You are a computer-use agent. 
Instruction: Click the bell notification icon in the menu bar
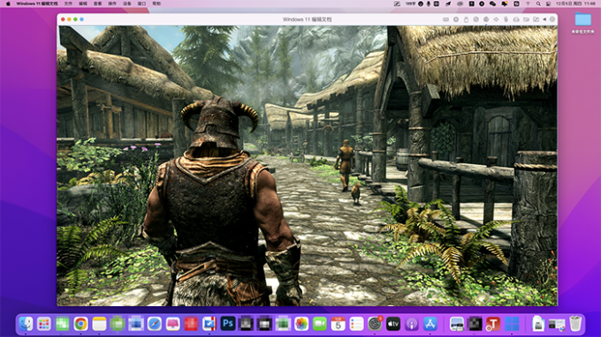505,4
